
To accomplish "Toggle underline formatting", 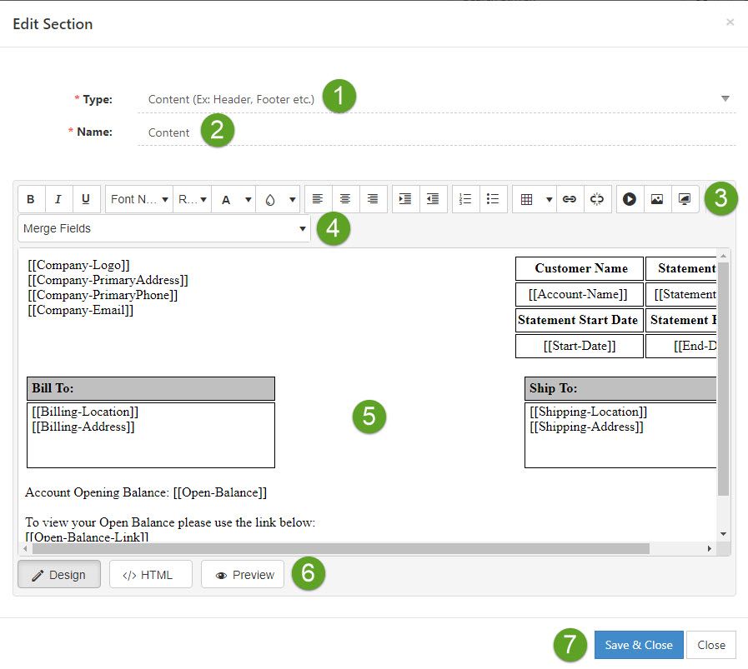I will (86, 199).
